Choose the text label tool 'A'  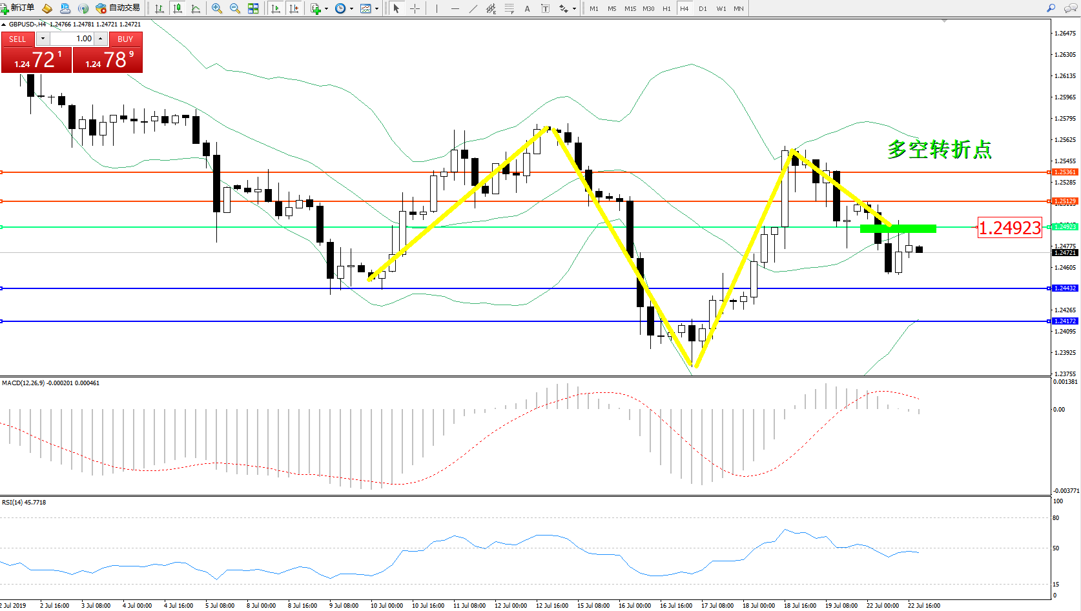[527, 8]
